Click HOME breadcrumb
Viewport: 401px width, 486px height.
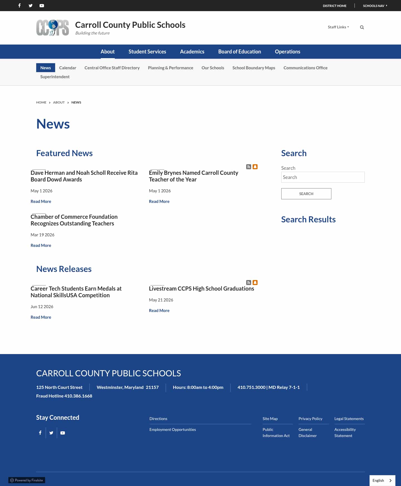coord(41,102)
